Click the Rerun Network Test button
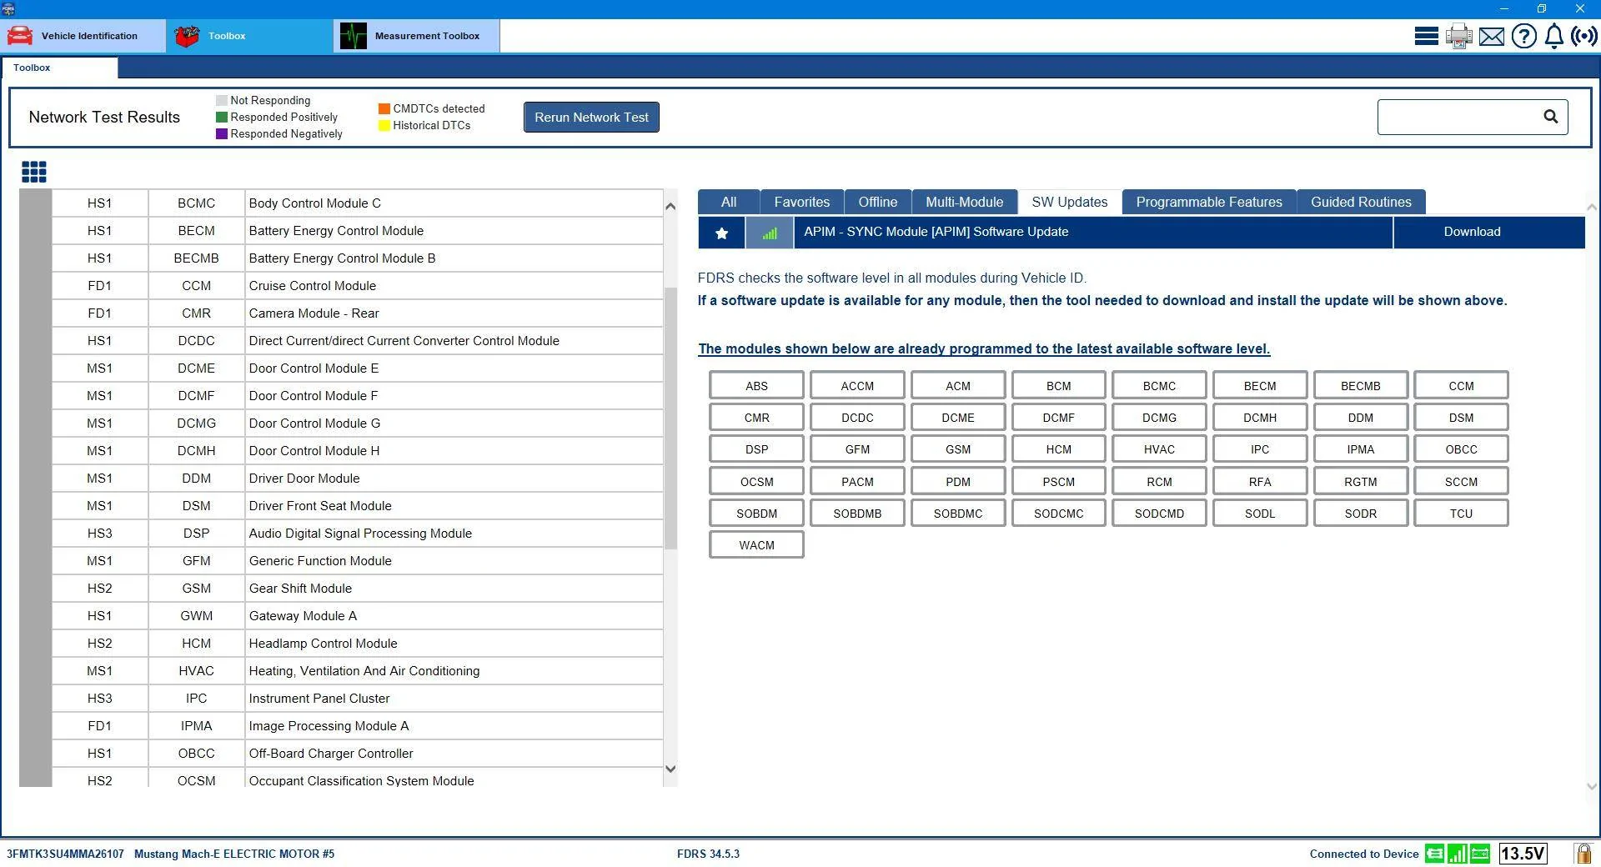 (x=591, y=118)
